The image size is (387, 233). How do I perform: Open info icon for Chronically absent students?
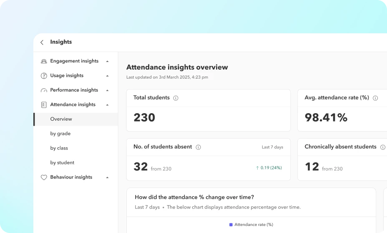(x=382, y=147)
